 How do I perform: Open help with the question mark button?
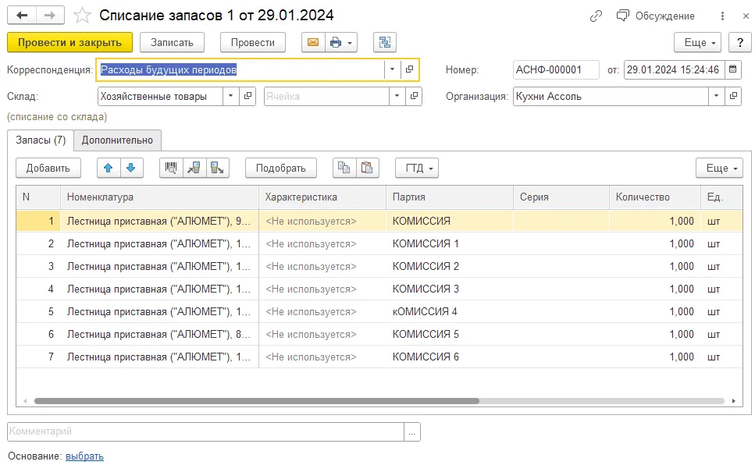tap(740, 42)
